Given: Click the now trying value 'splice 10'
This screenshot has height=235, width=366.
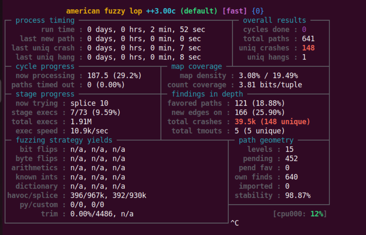Looking at the screenshot, I should [89, 103].
